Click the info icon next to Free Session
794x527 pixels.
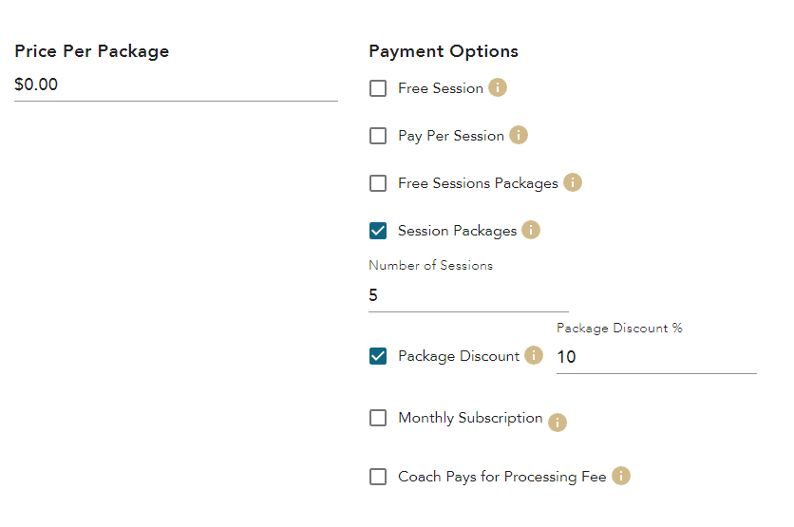click(498, 87)
